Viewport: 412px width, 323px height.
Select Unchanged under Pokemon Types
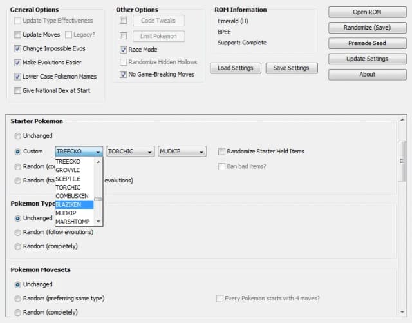(x=17, y=218)
